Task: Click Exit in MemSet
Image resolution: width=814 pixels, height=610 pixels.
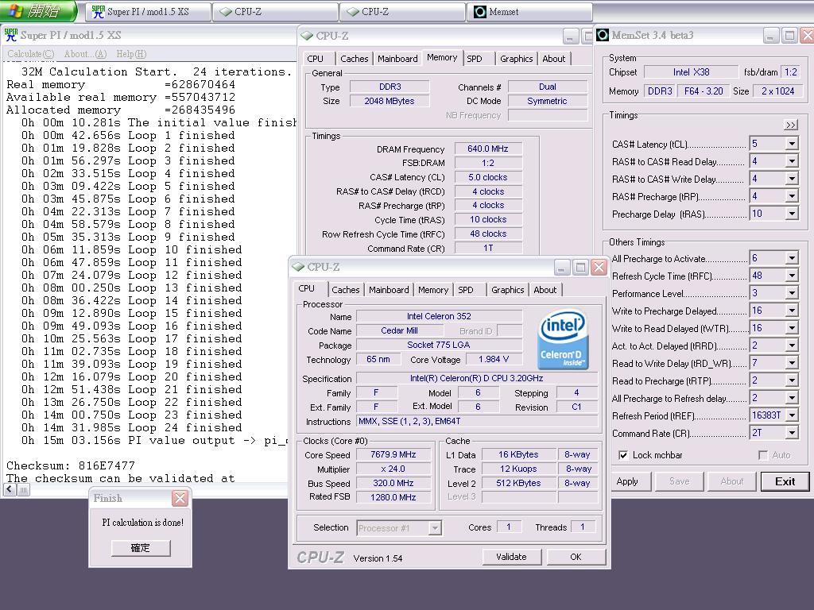Action: point(785,481)
